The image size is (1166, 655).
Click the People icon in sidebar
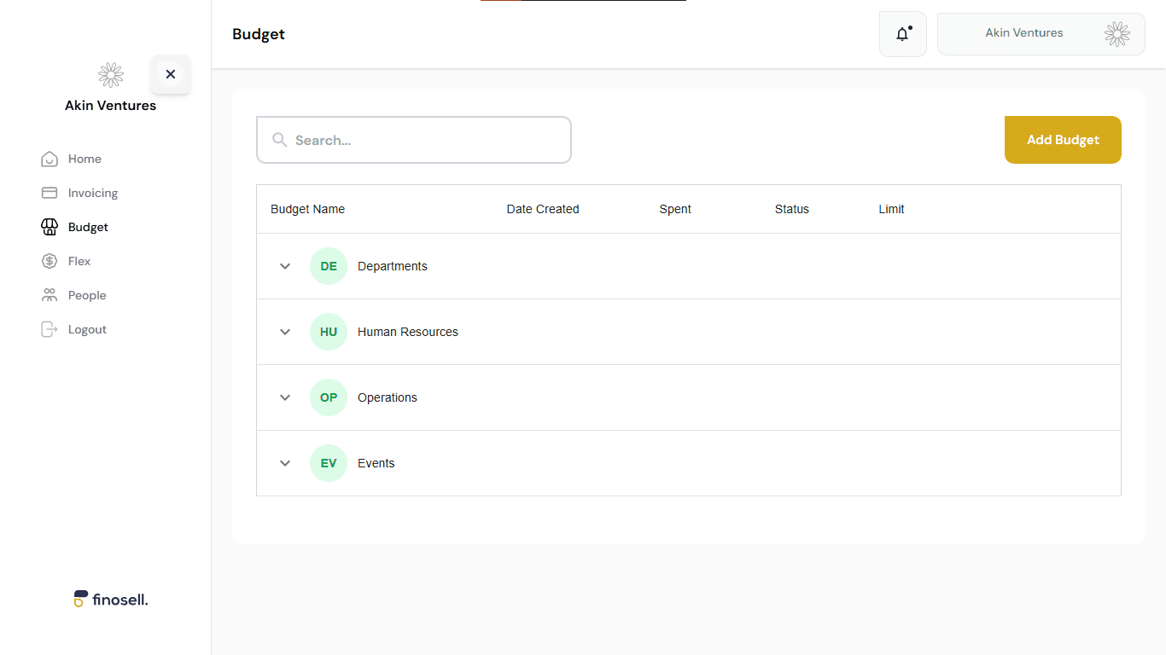point(50,295)
